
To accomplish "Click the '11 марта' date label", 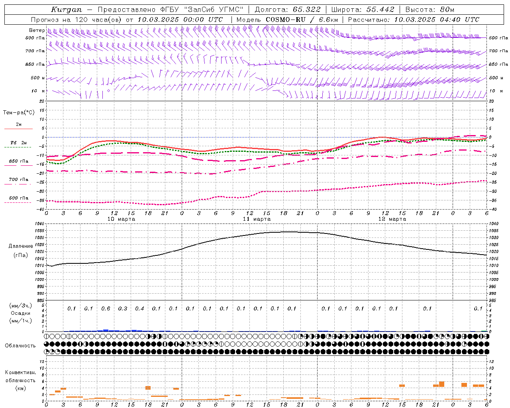I will click(257, 219).
